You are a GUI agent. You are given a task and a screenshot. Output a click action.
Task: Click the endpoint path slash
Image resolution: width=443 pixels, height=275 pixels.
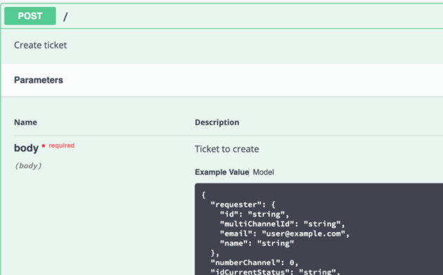point(65,17)
